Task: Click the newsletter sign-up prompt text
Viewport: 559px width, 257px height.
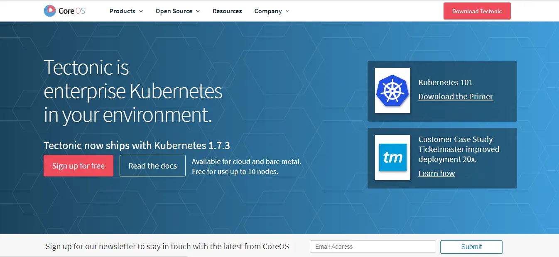Action: point(167,246)
